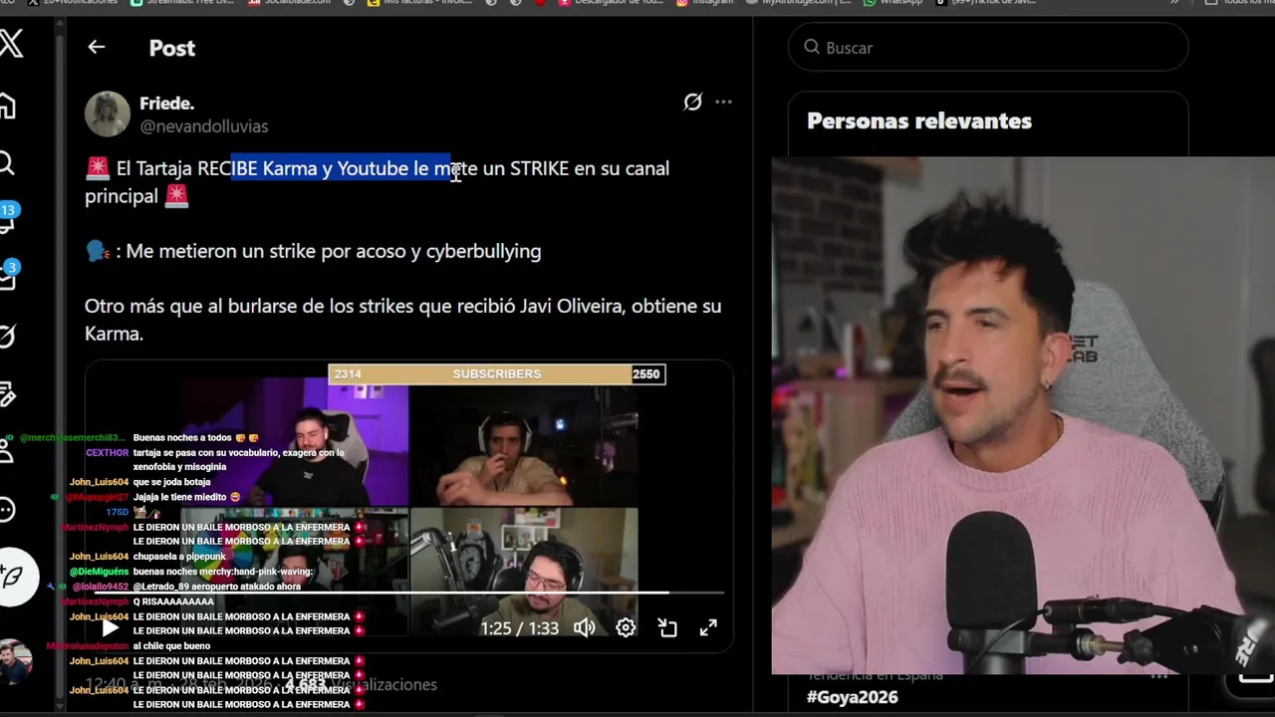Open the post's three-dot more menu
The height and width of the screenshot is (717, 1275).
[723, 102]
